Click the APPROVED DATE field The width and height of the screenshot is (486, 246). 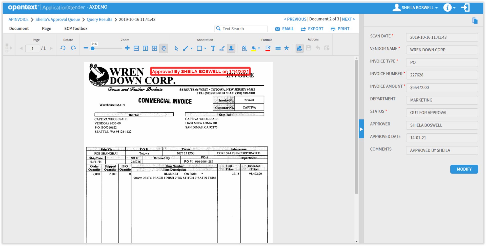[x=442, y=138]
